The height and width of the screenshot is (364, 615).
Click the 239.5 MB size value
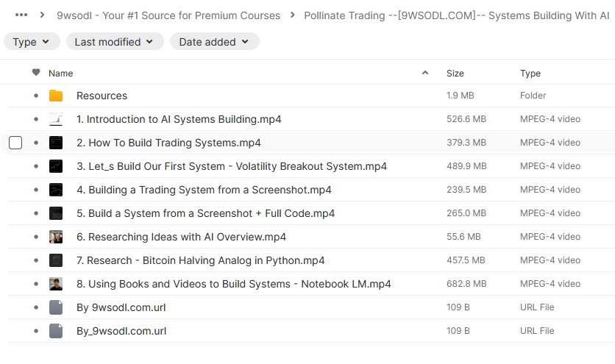tap(466, 190)
